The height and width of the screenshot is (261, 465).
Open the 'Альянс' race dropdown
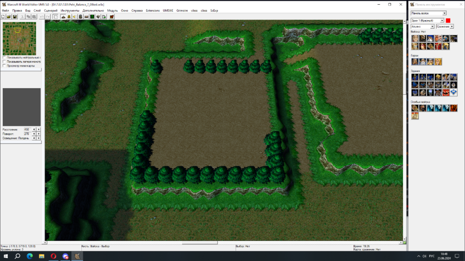[422, 26]
